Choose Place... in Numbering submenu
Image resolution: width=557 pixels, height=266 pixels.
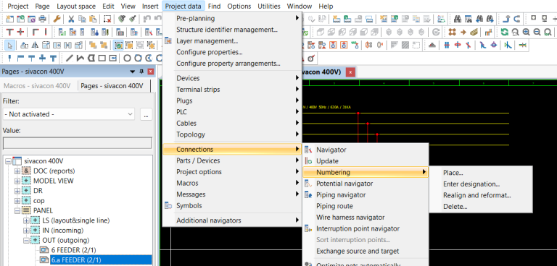click(481, 173)
